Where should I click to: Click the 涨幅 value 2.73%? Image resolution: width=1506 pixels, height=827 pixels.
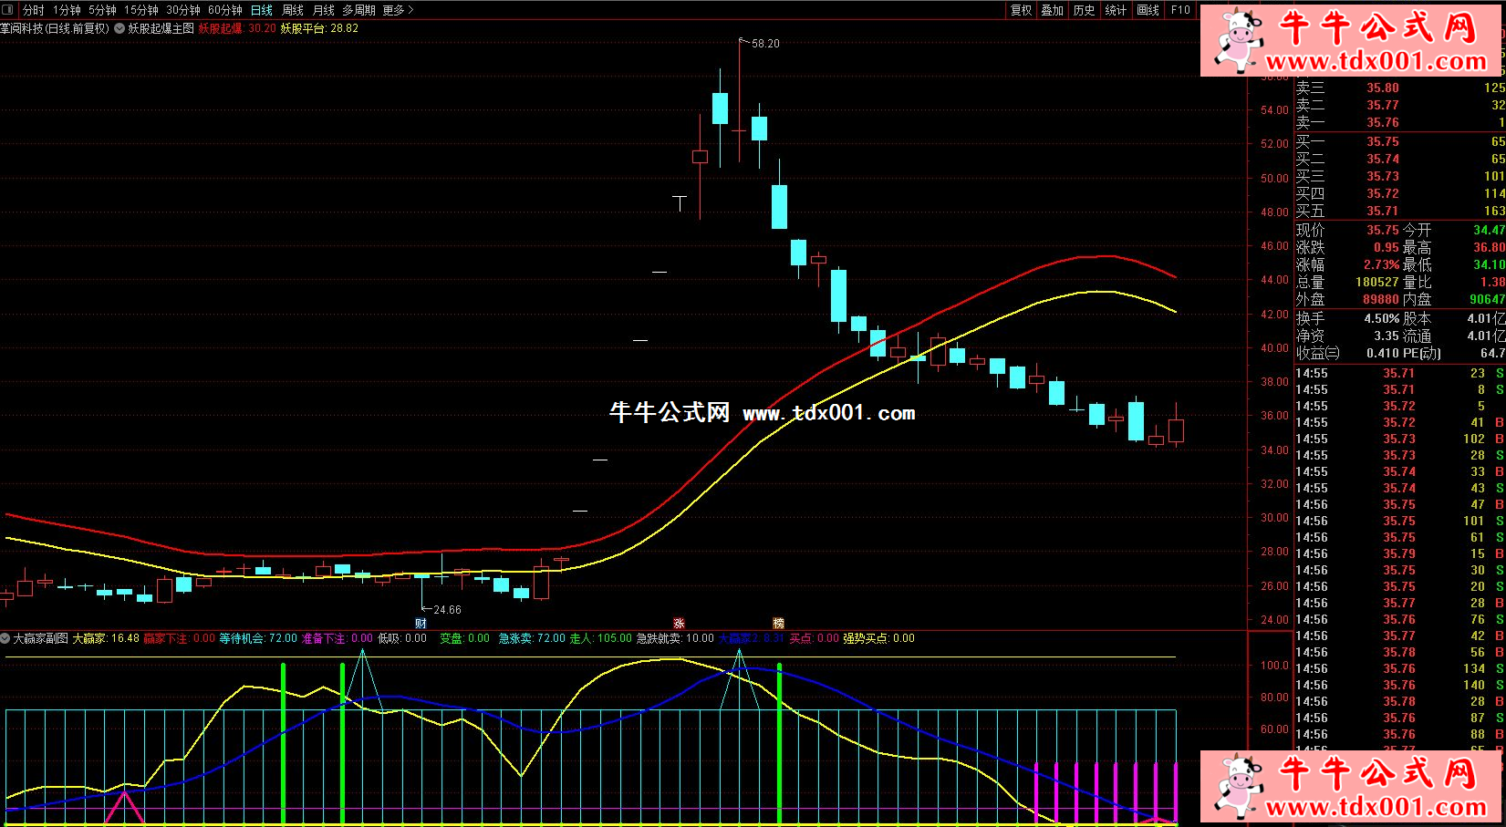click(x=1382, y=265)
